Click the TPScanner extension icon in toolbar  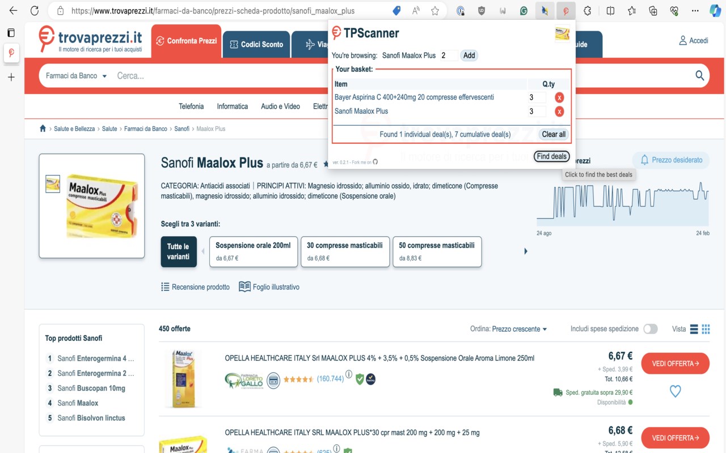(x=565, y=11)
